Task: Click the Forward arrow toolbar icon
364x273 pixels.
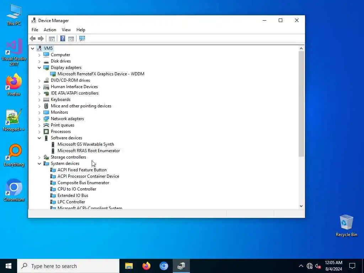Action: click(x=41, y=38)
